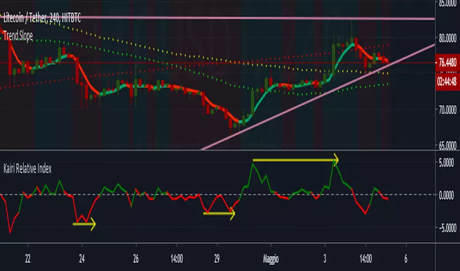This screenshot has height=271, width=460.
Task: Click the "Litecoin / Tether, 240, HITBTC" chart title
Action: tap(42, 18)
